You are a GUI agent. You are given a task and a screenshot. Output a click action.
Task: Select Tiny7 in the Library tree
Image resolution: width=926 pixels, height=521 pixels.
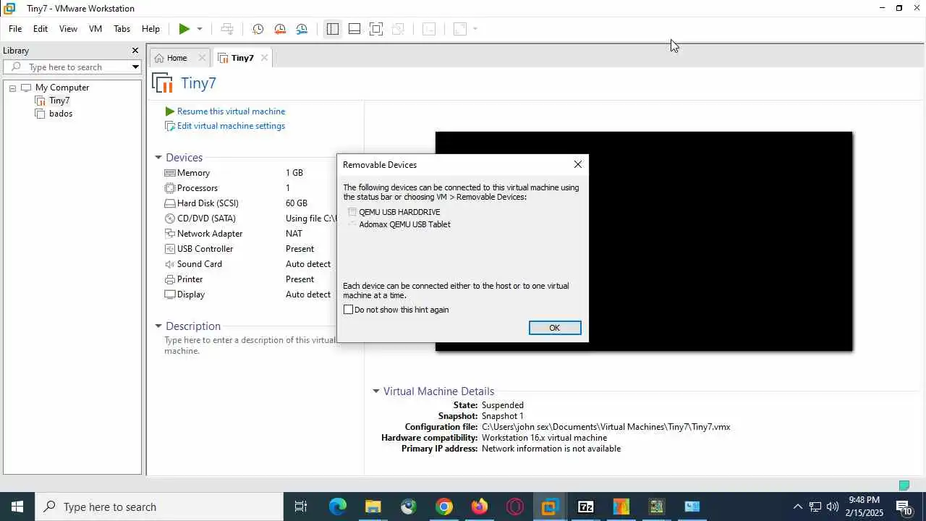click(59, 101)
